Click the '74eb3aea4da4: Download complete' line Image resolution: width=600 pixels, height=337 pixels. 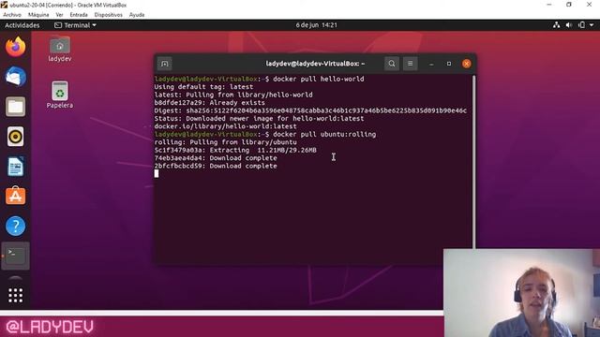[216, 158]
